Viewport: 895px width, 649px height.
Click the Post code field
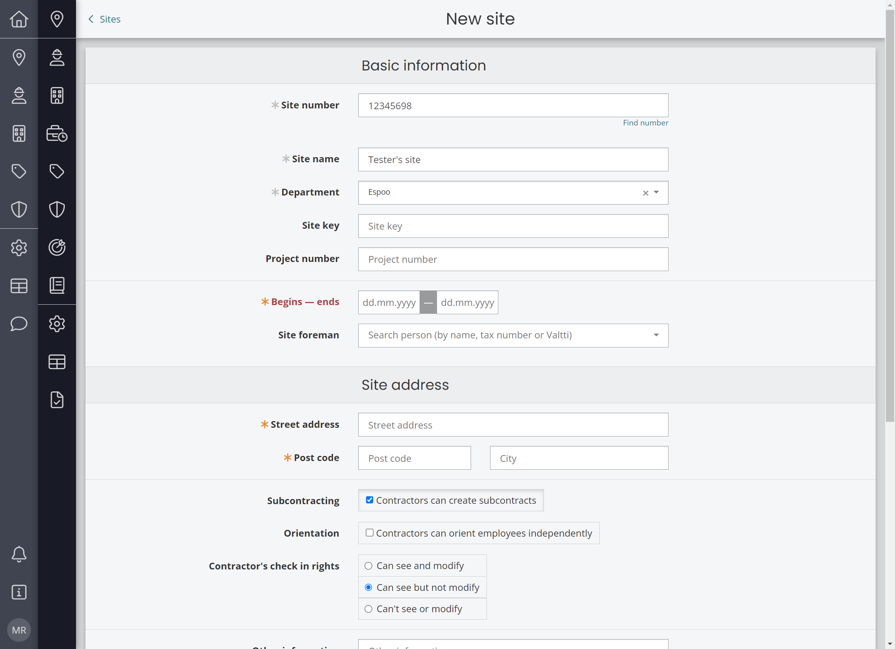click(x=414, y=458)
